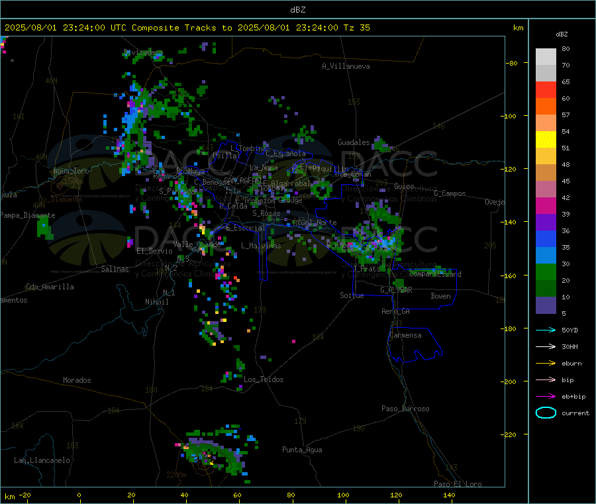Click the 80 dBZ color swatch
The height and width of the screenshot is (504, 596).
pos(546,57)
